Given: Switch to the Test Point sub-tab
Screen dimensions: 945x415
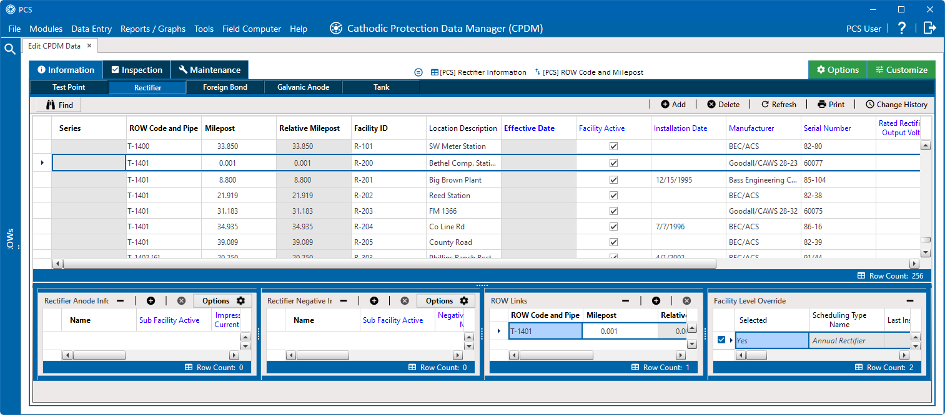Looking at the screenshot, I should [69, 87].
